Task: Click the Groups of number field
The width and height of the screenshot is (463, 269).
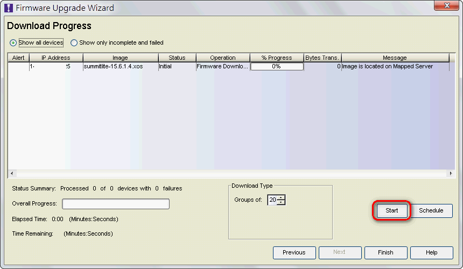Action: 272,200
